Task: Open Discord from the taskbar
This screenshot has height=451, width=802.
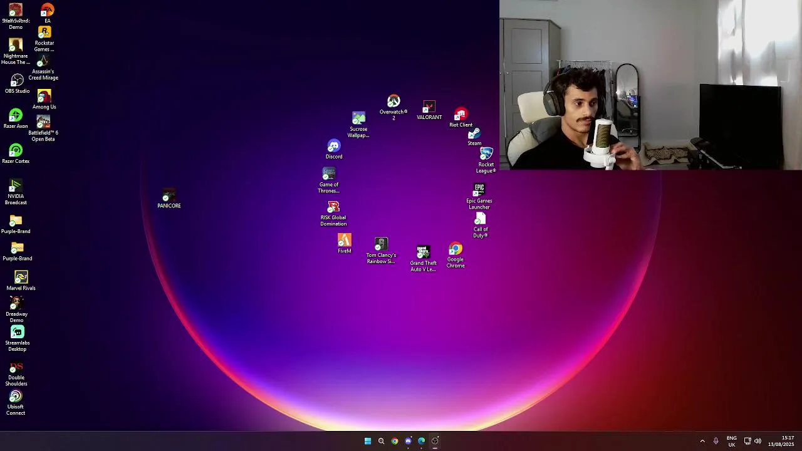Action: click(x=409, y=441)
